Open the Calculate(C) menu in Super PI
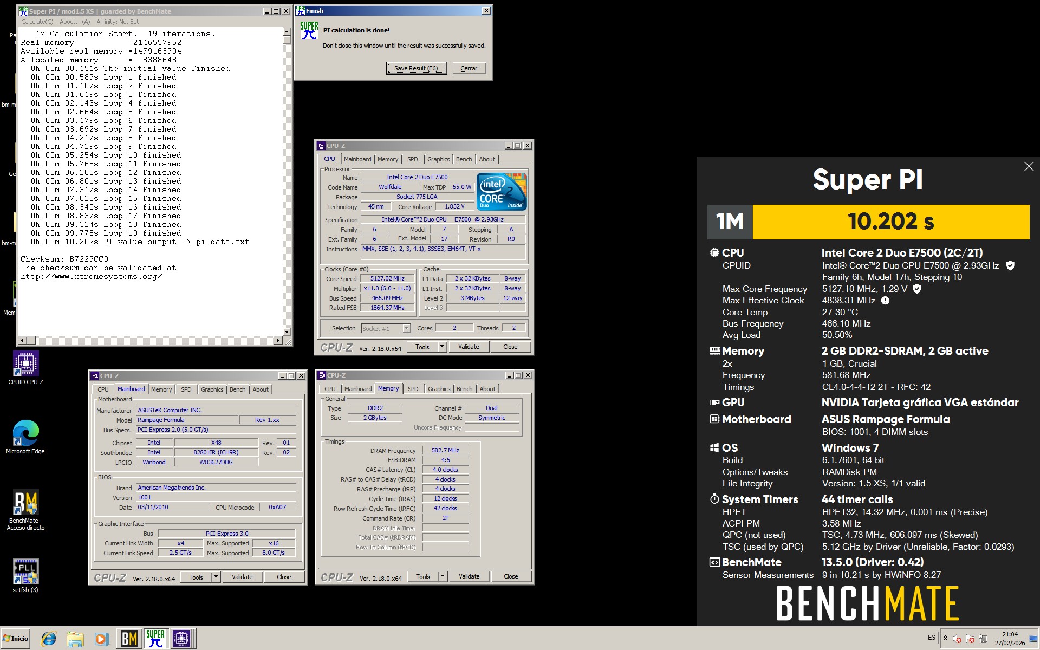 [37, 22]
